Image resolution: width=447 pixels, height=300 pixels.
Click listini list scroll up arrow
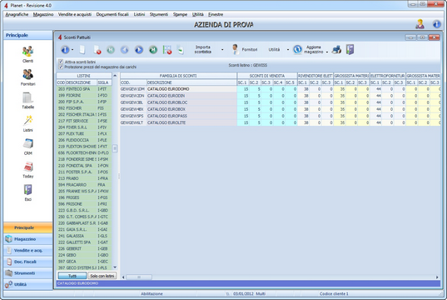point(115,76)
